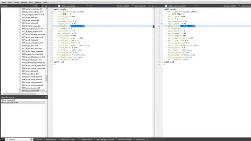Open the output panes more-options arrows

[x=147, y=139]
